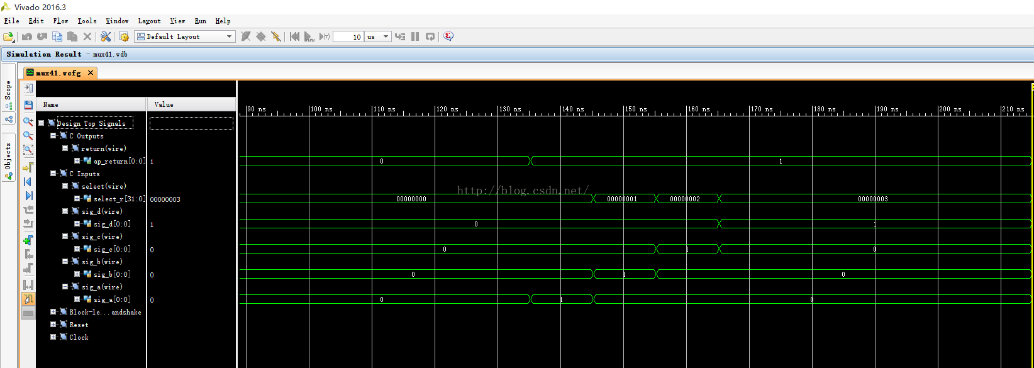Click the Zoom Out waveform icon
Viewport: 1034px width, 368px height.
click(x=28, y=135)
